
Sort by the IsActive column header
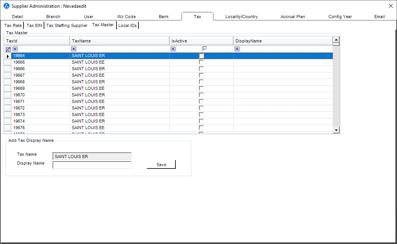click(x=201, y=41)
